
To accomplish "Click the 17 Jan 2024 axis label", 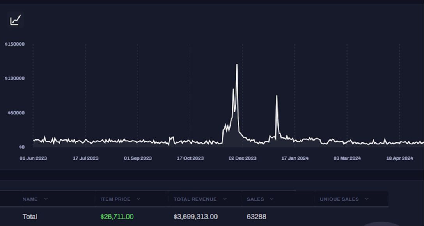I will point(295,158).
